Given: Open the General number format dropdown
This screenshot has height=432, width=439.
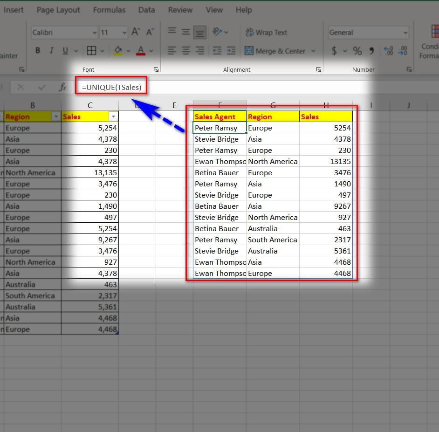Looking at the screenshot, I should click(405, 33).
